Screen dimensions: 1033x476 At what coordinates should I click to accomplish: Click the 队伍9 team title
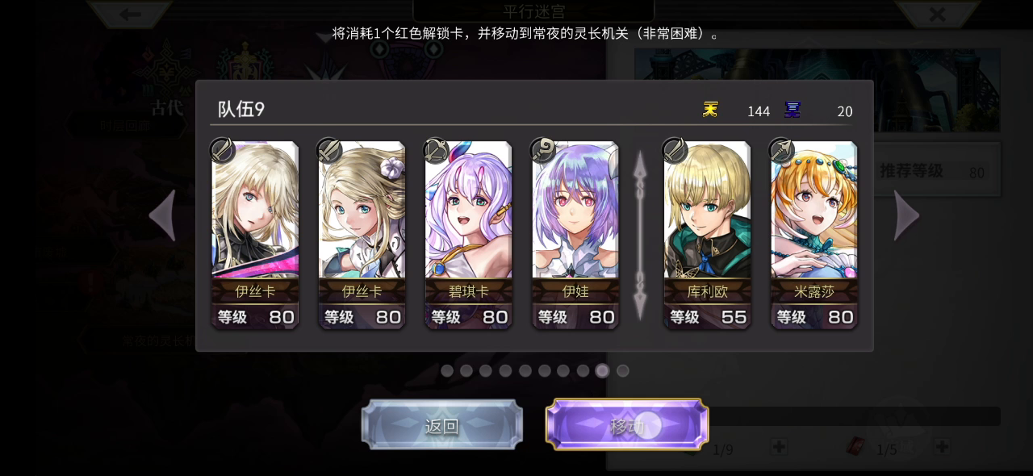[x=241, y=110]
